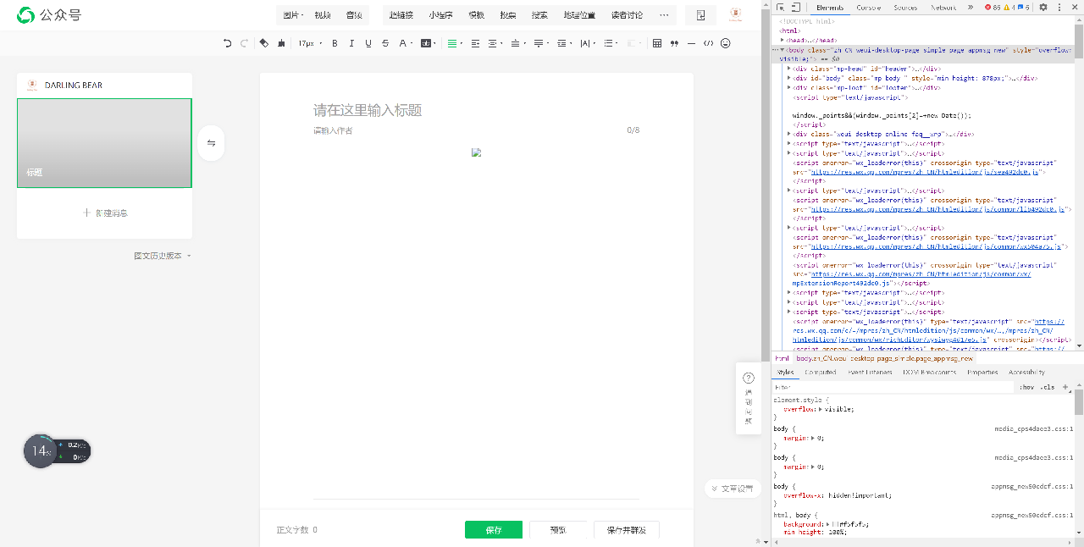Screen dimensions: 1084x547
Task: Click the 预览 button
Action: tap(558, 530)
